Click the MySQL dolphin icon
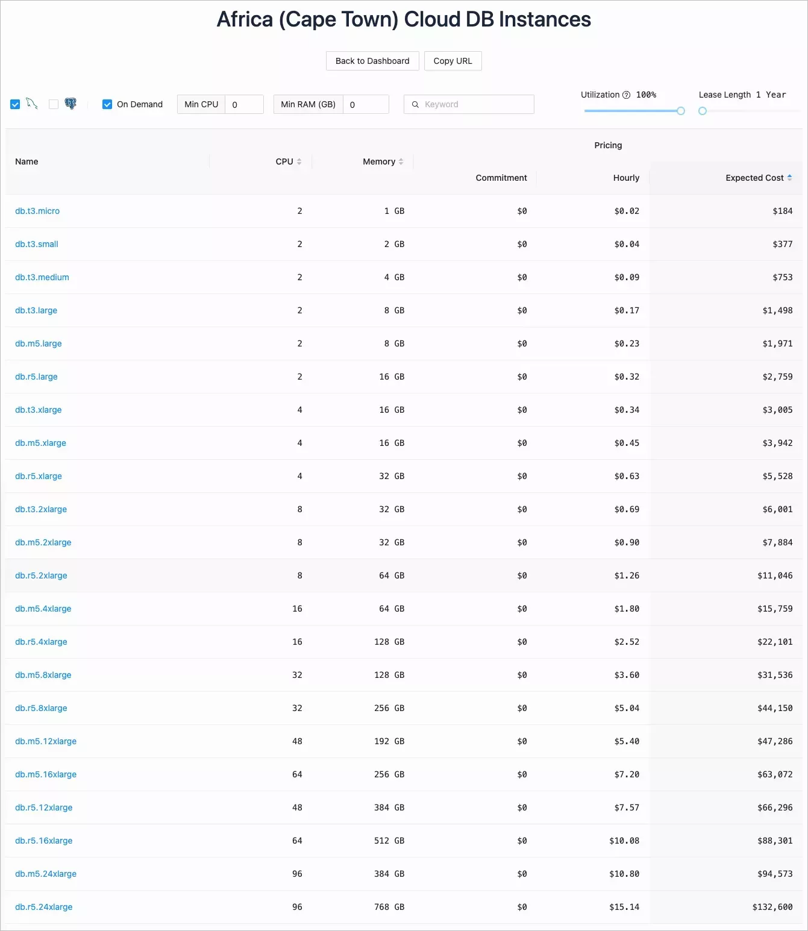Viewport: 808px width, 931px height. point(32,104)
